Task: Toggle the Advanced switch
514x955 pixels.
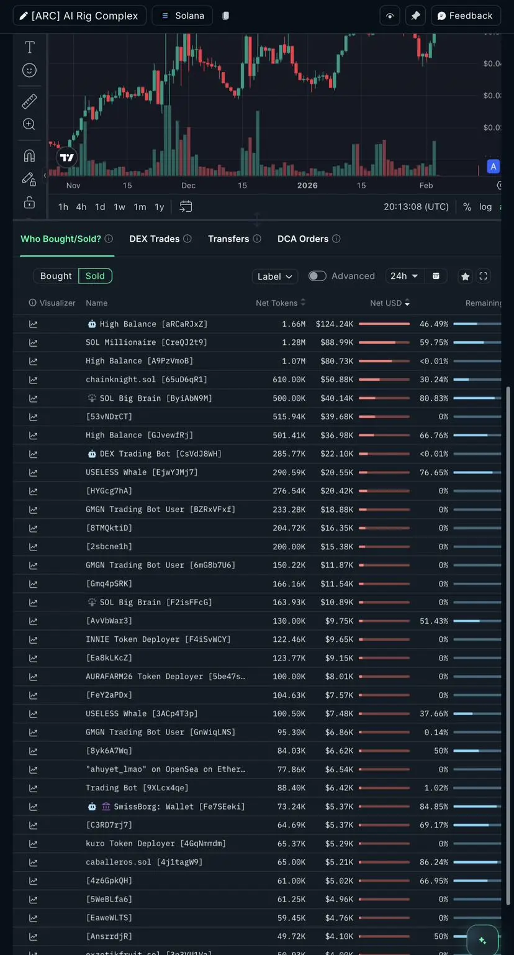Action: point(317,276)
